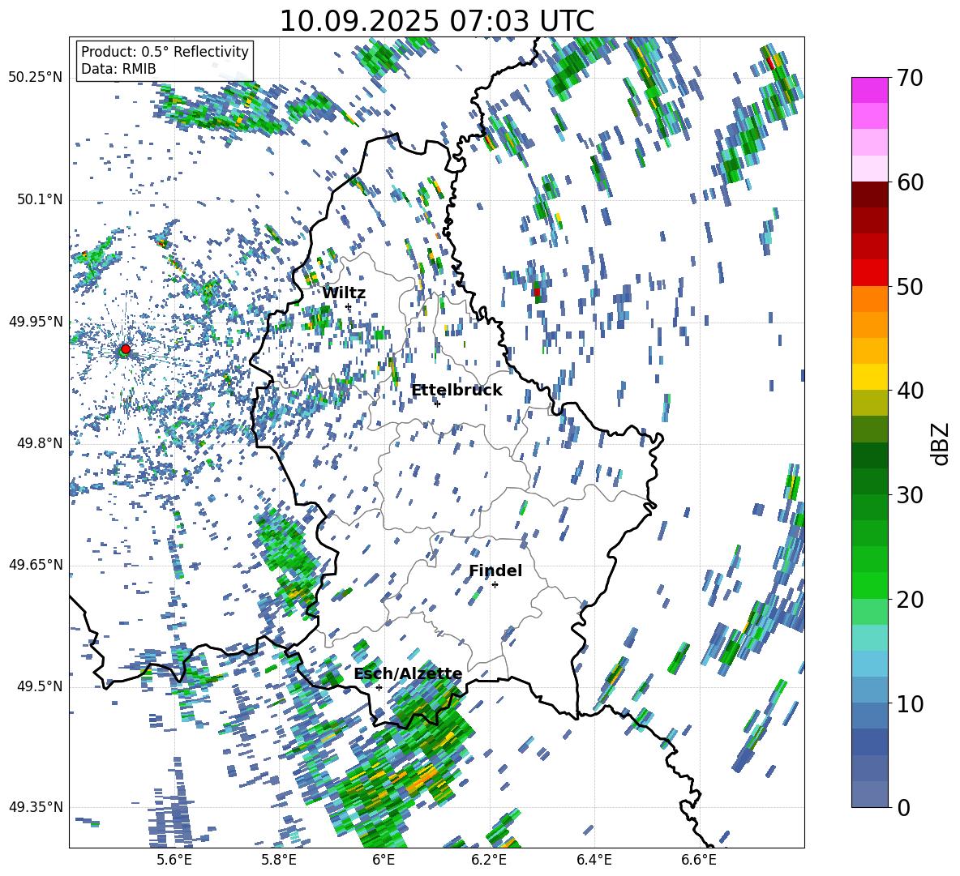960x876 pixels.
Task: Click the longitude label 6.4°E
Action: point(594,861)
